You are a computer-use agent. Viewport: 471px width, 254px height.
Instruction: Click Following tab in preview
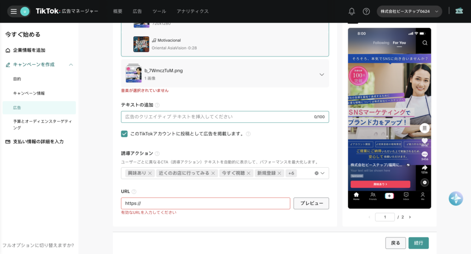click(x=381, y=43)
